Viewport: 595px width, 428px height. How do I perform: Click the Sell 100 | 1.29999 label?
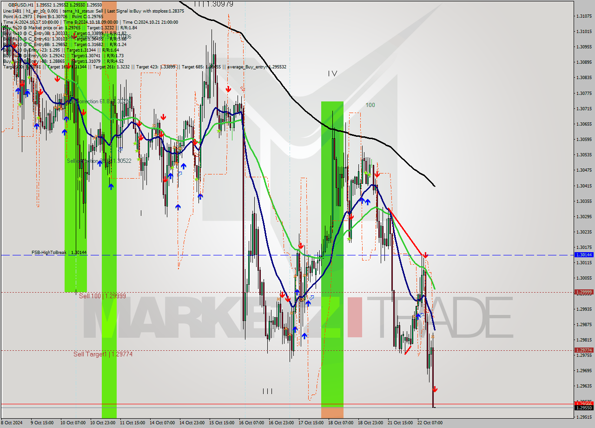(x=102, y=296)
